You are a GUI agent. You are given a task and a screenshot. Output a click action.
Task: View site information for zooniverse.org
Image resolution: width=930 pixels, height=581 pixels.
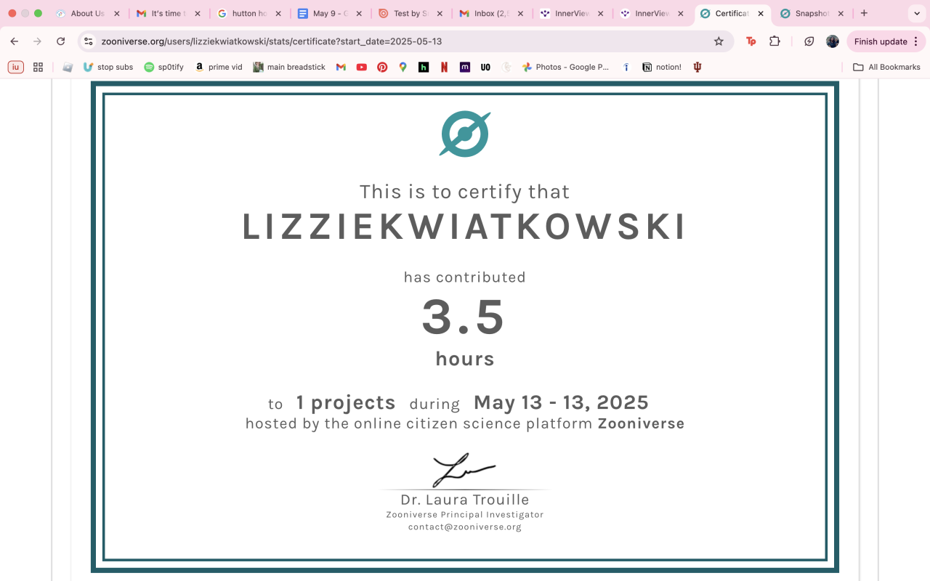(x=89, y=41)
